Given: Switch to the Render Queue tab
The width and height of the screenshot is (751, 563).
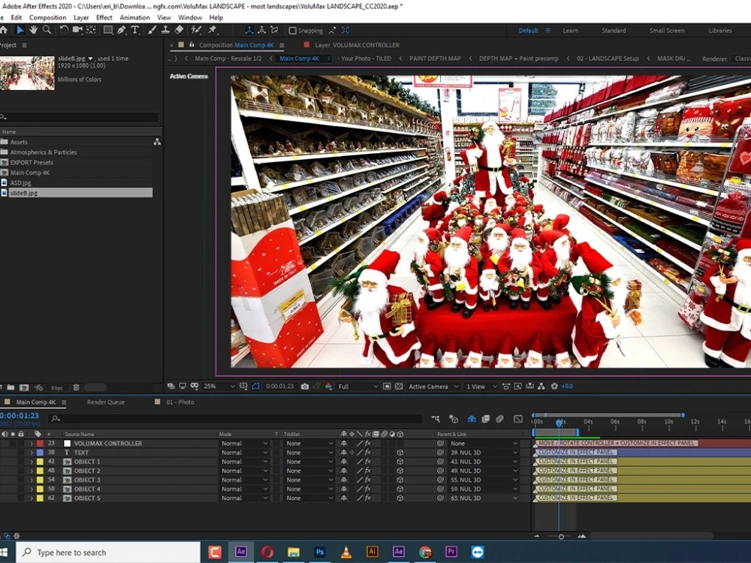Looking at the screenshot, I should coord(106,402).
